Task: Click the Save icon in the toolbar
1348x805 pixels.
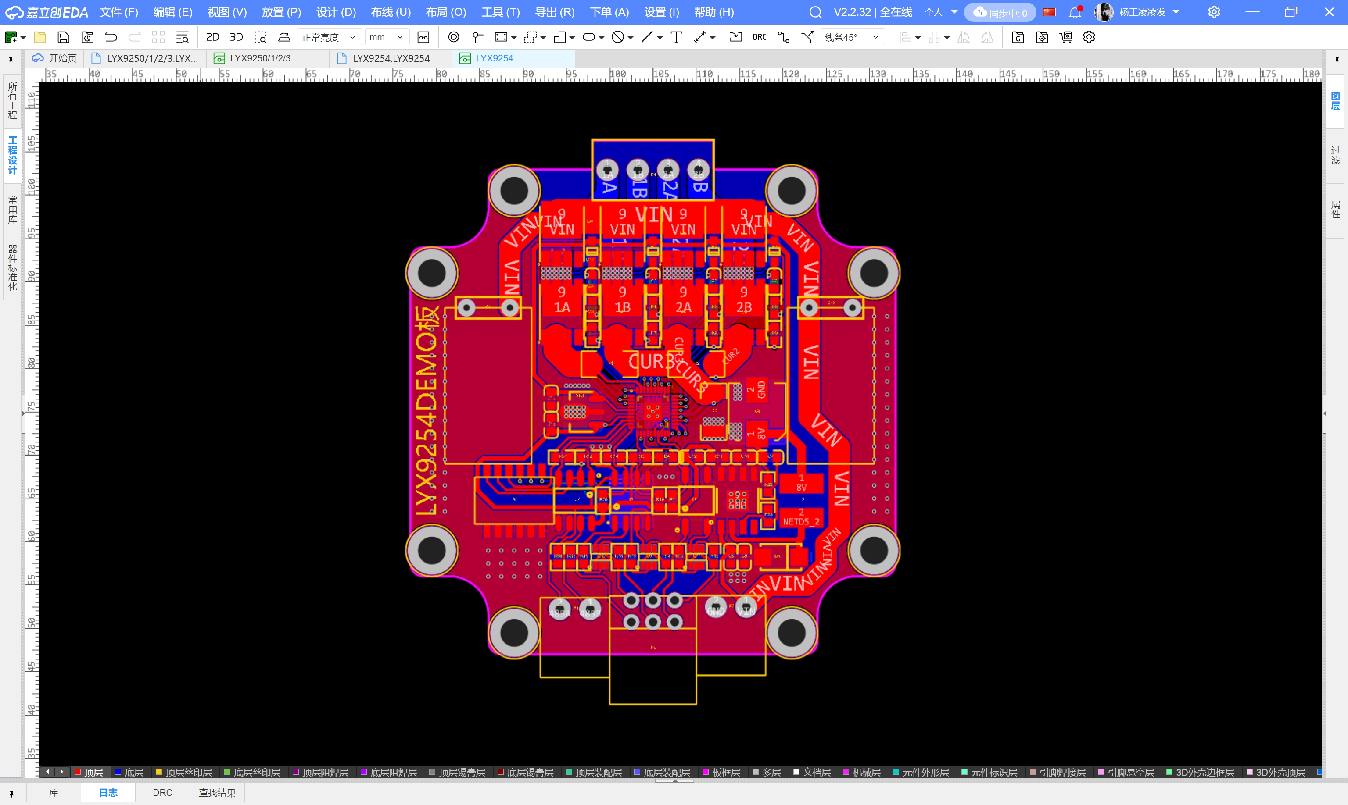Action: point(64,37)
